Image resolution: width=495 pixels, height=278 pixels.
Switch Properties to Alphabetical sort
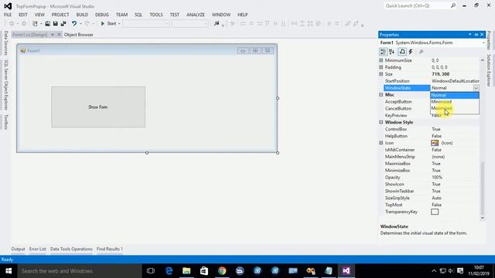[392, 52]
